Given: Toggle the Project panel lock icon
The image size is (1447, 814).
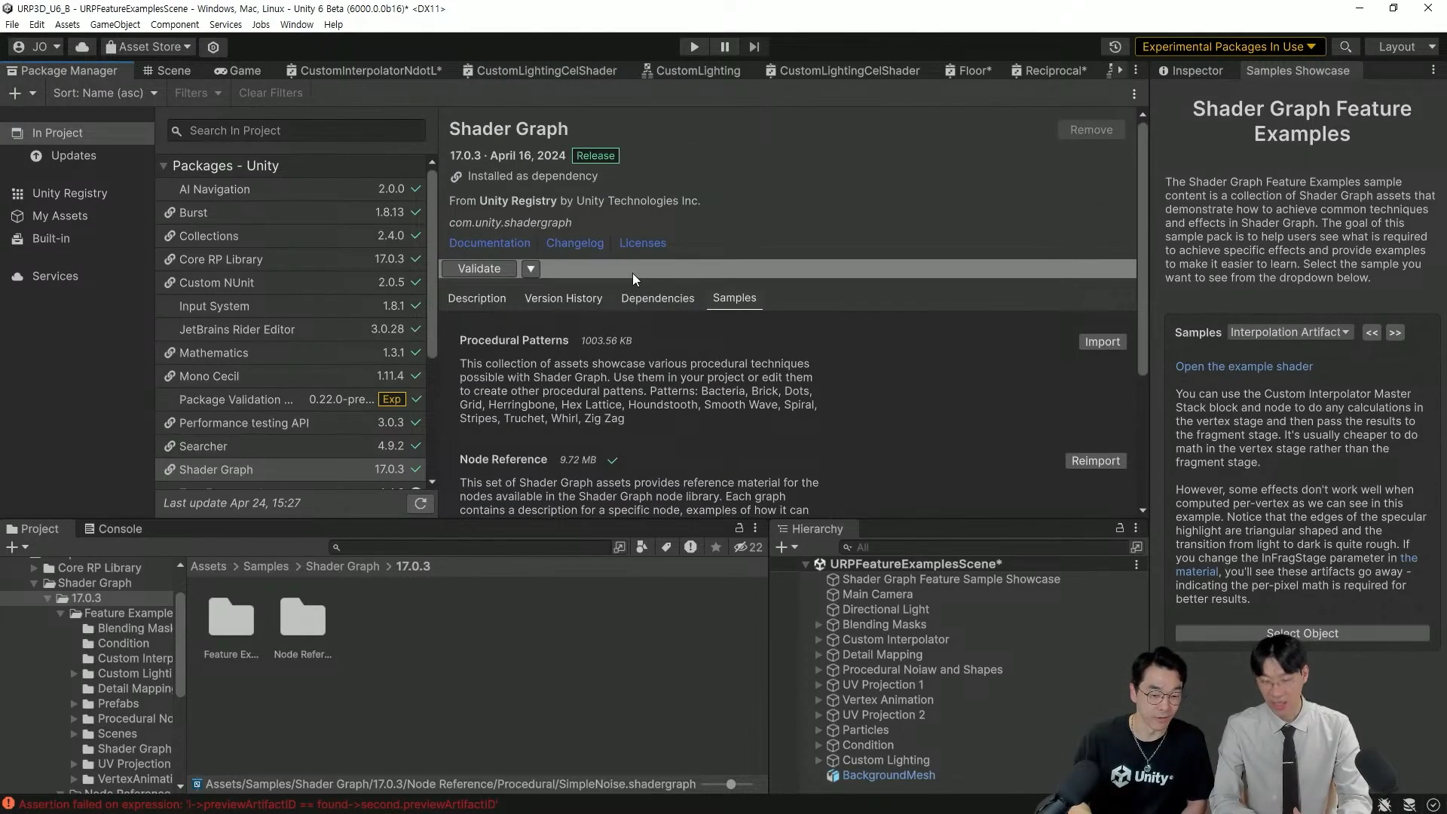Looking at the screenshot, I should (739, 528).
